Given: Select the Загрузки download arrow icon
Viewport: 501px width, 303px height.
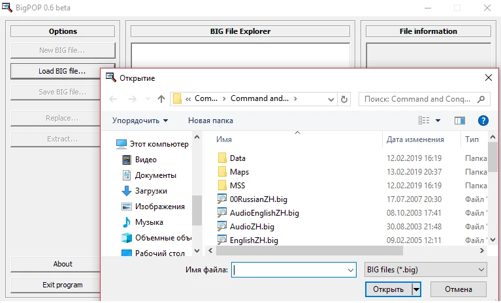Looking at the screenshot, I should click(127, 191).
